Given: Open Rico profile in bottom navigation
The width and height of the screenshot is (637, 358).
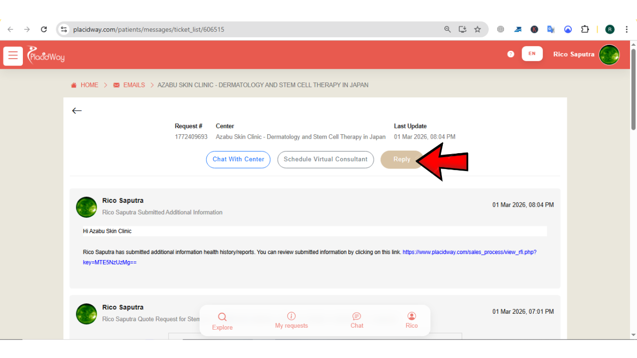Looking at the screenshot, I should click(x=412, y=320).
